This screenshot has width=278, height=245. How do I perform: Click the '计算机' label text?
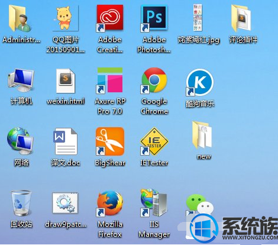[x=21, y=101]
